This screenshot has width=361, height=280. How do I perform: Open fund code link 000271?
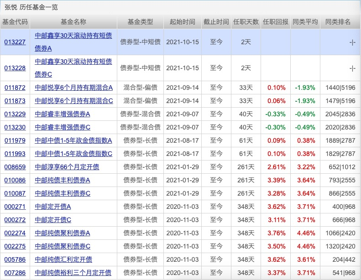click(x=15, y=207)
